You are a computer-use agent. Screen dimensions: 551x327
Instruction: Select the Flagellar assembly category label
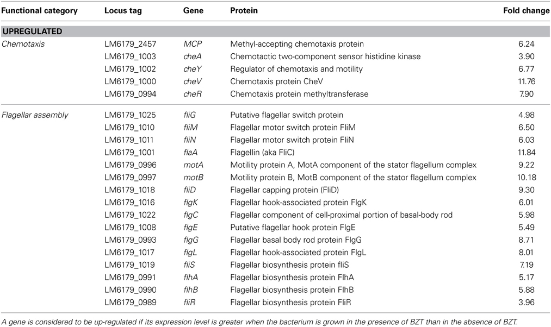pos(35,115)
